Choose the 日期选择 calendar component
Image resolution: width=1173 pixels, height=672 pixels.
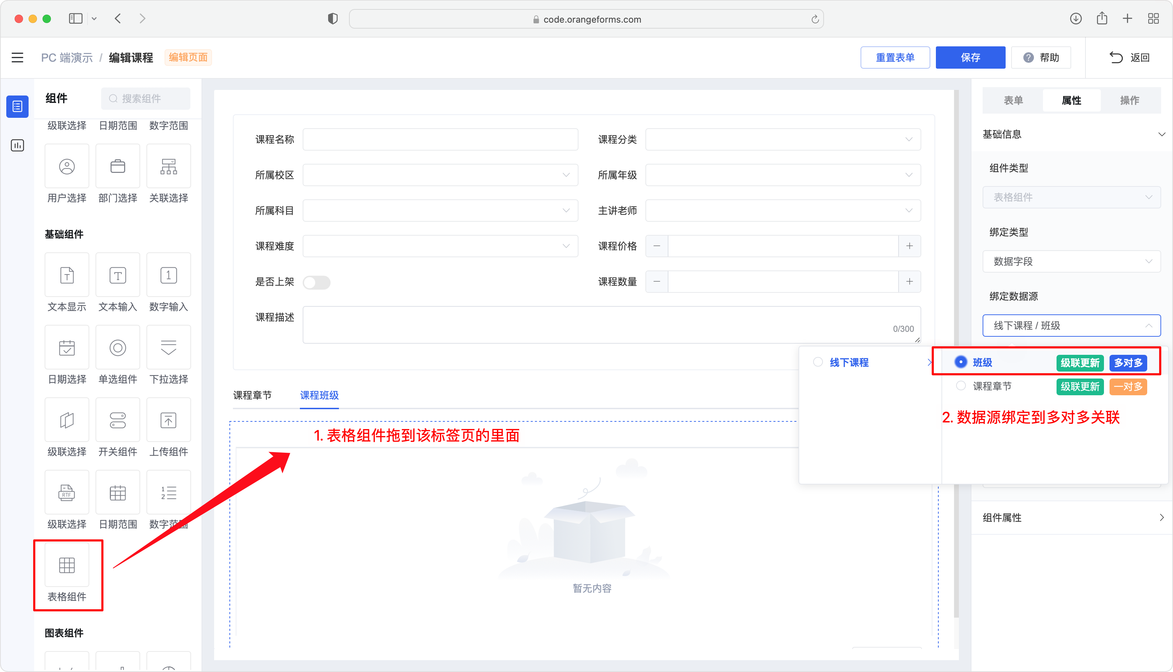click(67, 348)
